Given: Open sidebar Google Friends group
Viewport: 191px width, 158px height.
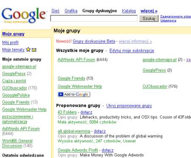Looking at the screenshot, I should pos(16,102).
